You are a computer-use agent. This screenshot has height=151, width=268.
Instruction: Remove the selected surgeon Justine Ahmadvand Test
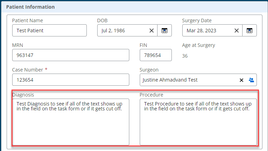[241, 80]
